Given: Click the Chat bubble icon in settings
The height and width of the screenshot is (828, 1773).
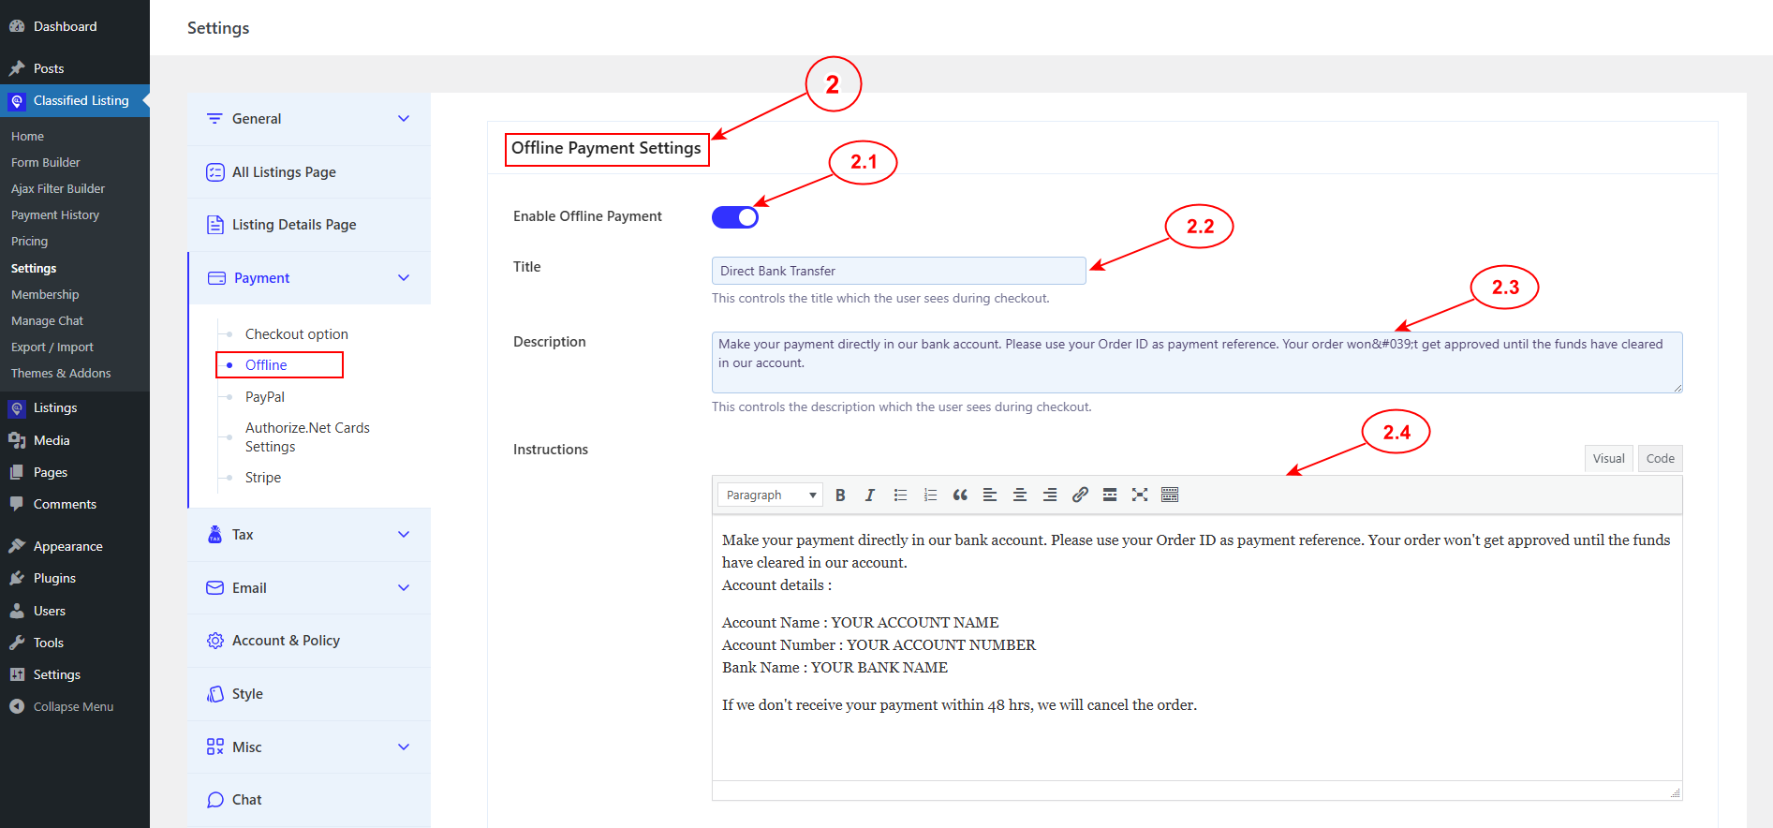Looking at the screenshot, I should coord(215,800).
